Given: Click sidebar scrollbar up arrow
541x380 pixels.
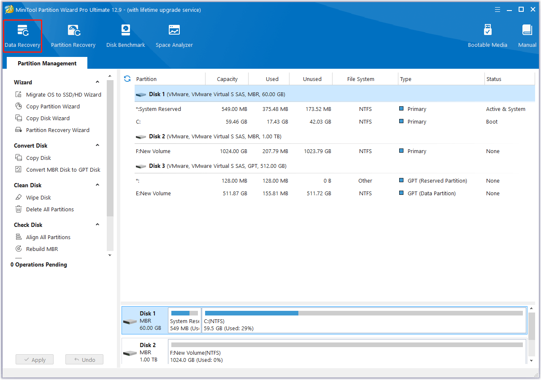Looking at the screenshot, I should [x=110, y=76].
